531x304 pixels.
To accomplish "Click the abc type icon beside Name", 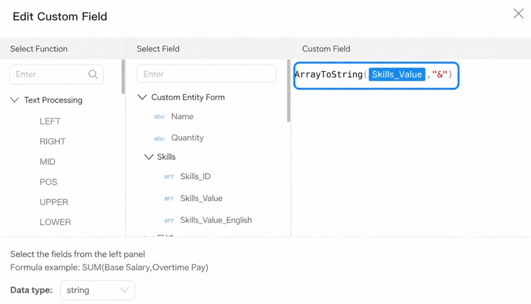I will (x=159, y=117).
